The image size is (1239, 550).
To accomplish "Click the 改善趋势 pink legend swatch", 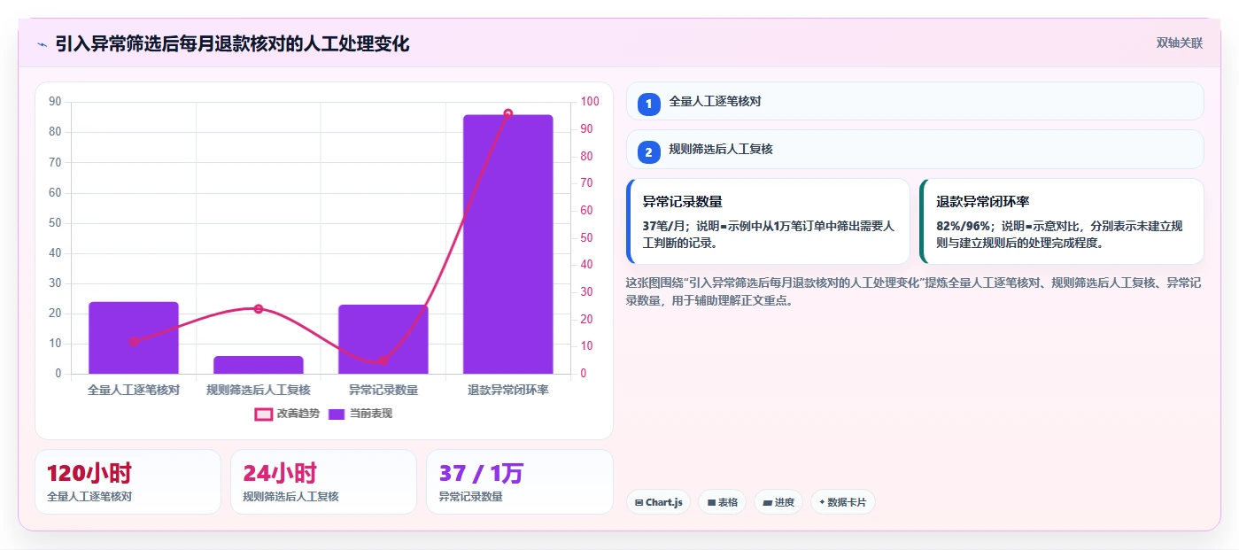I will point(264,414).
